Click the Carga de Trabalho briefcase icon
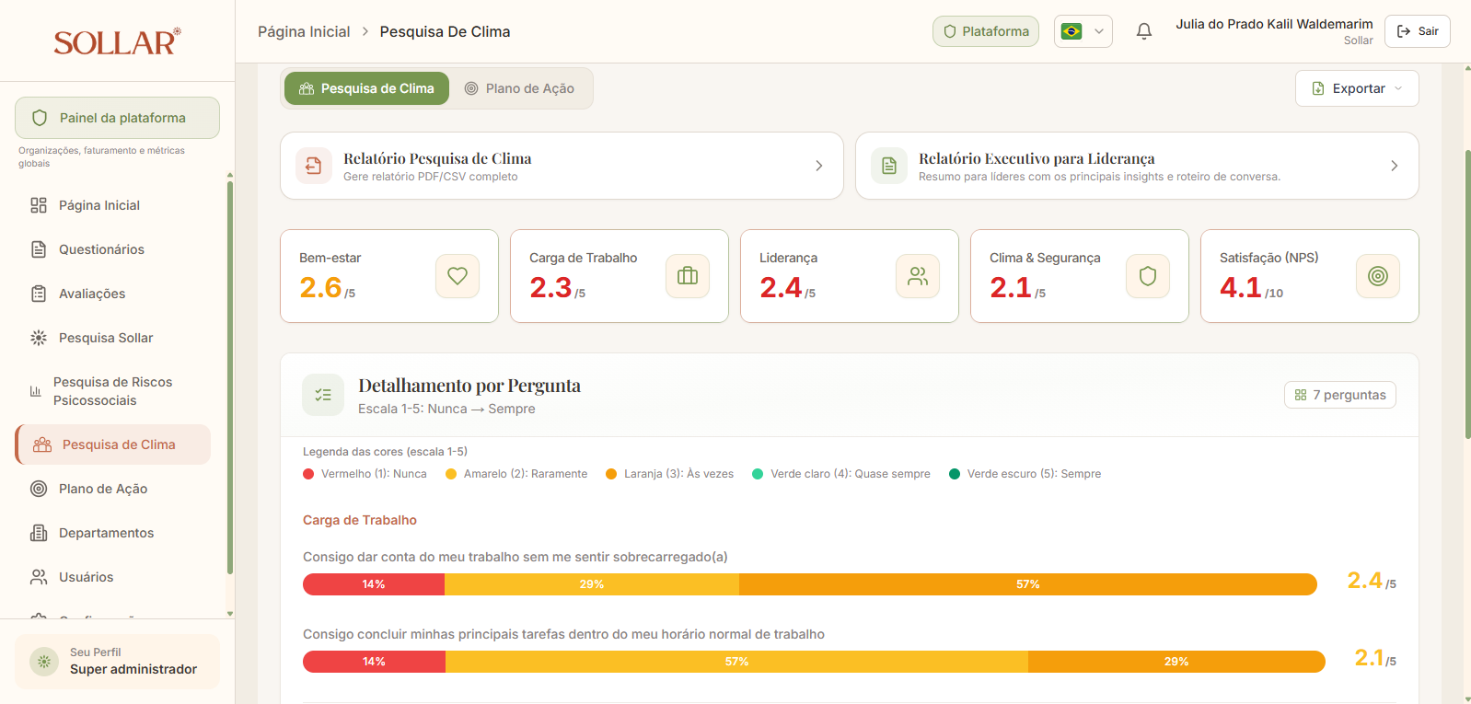Screen dimensions: 1471x704 (x=688, y=276)
